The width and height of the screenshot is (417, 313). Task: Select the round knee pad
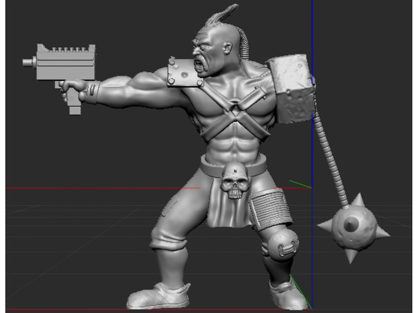(x=282, y=245)
